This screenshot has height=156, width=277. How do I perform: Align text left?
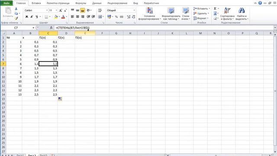coord(72,16)
